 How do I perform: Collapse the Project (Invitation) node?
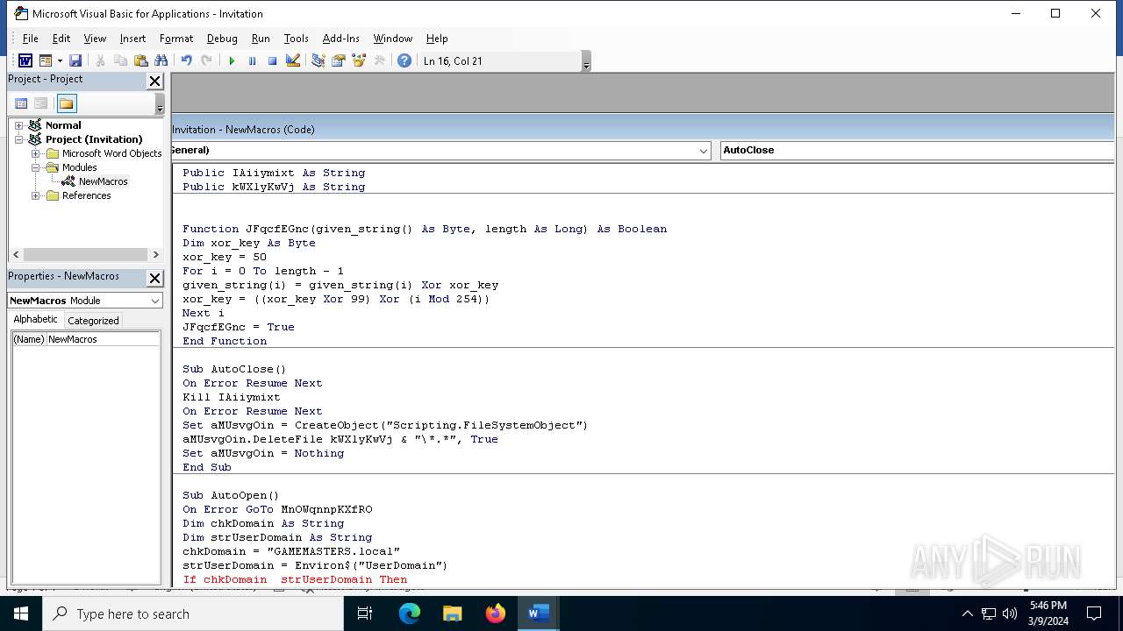[19, 139]
